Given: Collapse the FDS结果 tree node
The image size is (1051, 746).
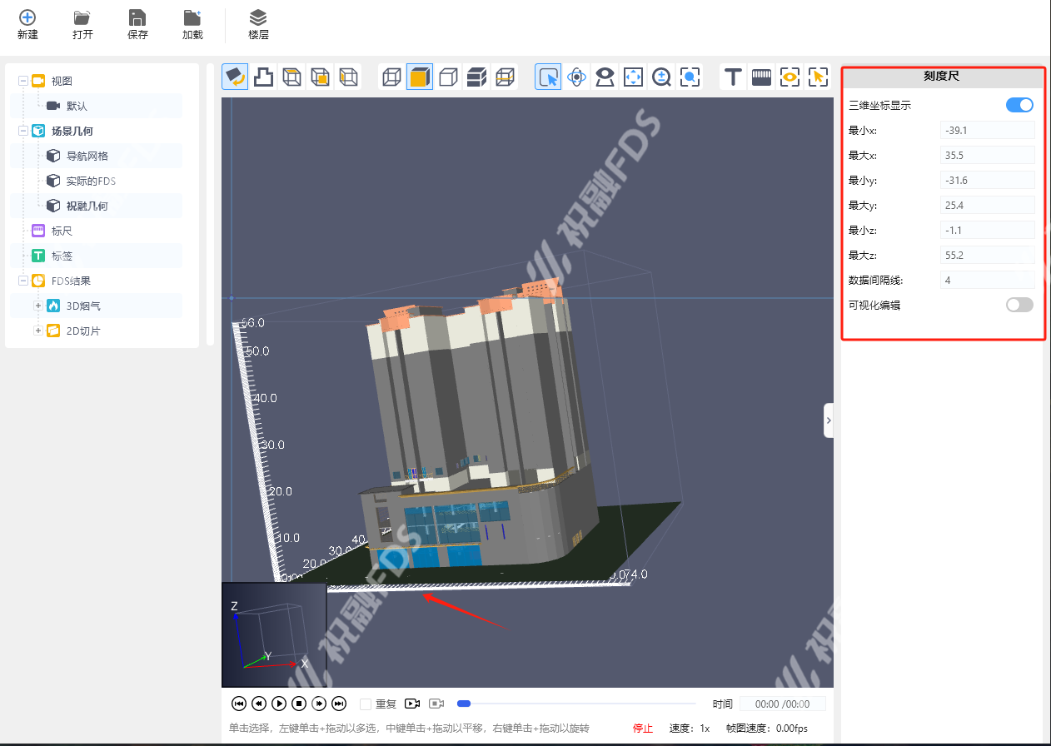Looking at the screenshot, I should coord(23,281).
